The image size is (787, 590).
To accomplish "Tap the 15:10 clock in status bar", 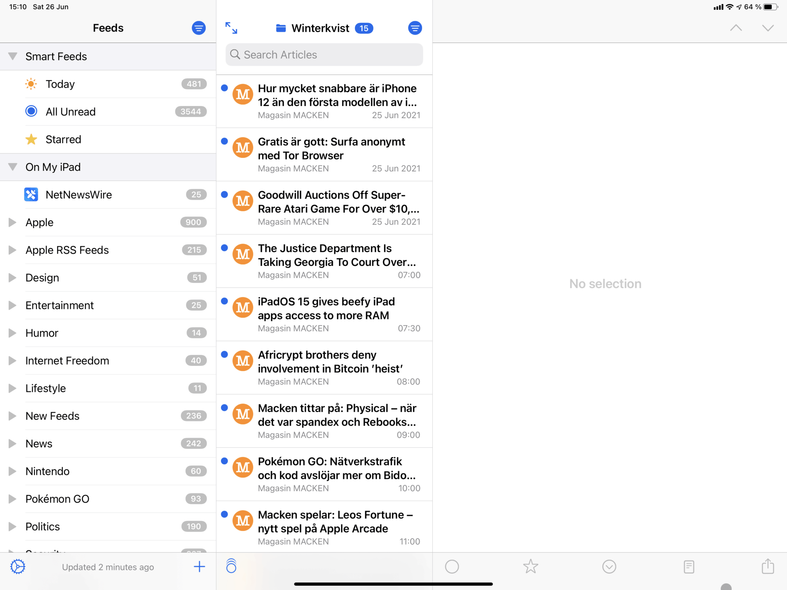I will (18, 7).
